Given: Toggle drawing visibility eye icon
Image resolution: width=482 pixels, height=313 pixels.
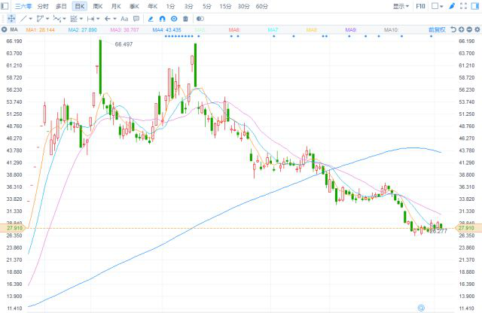Looking at the screenshot, I should (x=174, y=18).
